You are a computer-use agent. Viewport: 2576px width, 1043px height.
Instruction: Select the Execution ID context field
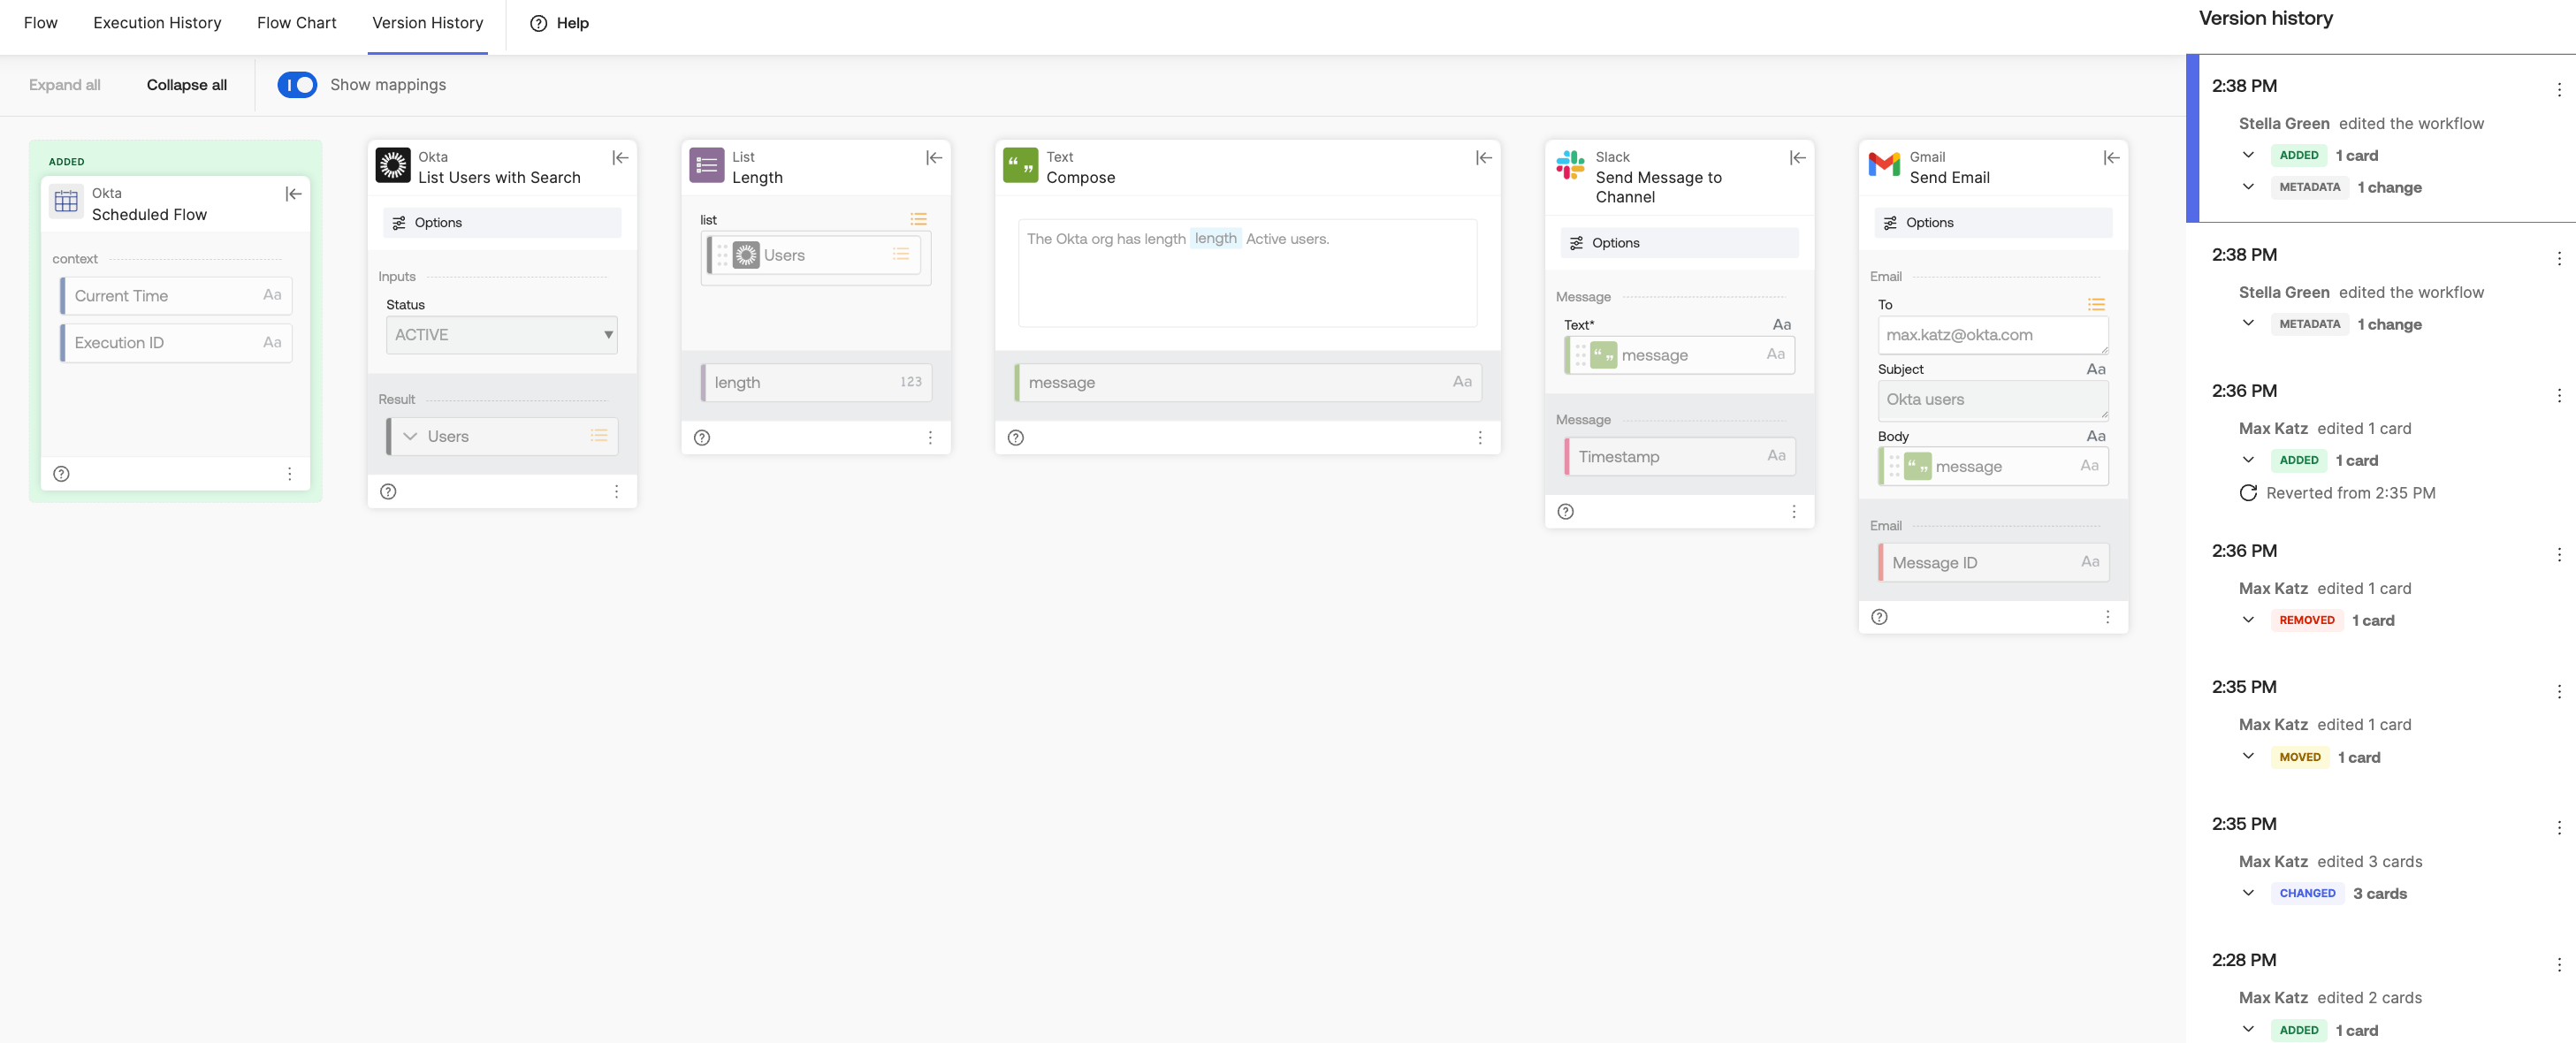[x=176, y=343]
